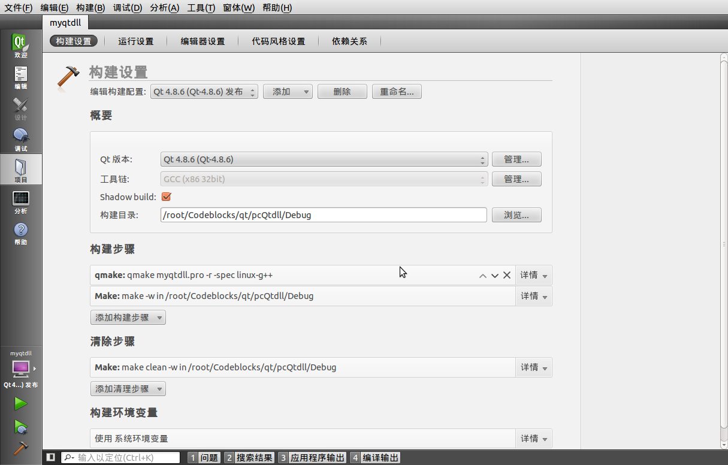Screen dimensions: 728x465
Task: Switch to 代码风格设置 tab
Action: [x=279, y=41]
